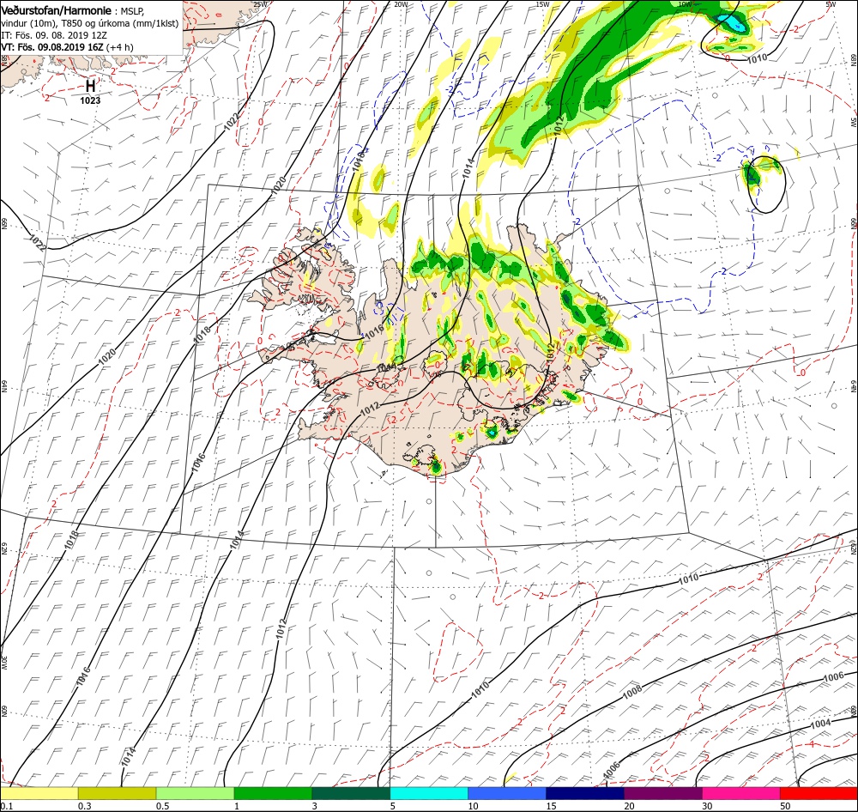Screen dimensions: 858x812
Task: Click the red 50 mm legend swatch
Action: [819, 793]
